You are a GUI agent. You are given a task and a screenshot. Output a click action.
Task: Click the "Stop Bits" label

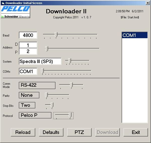click(x=8, y=106)
